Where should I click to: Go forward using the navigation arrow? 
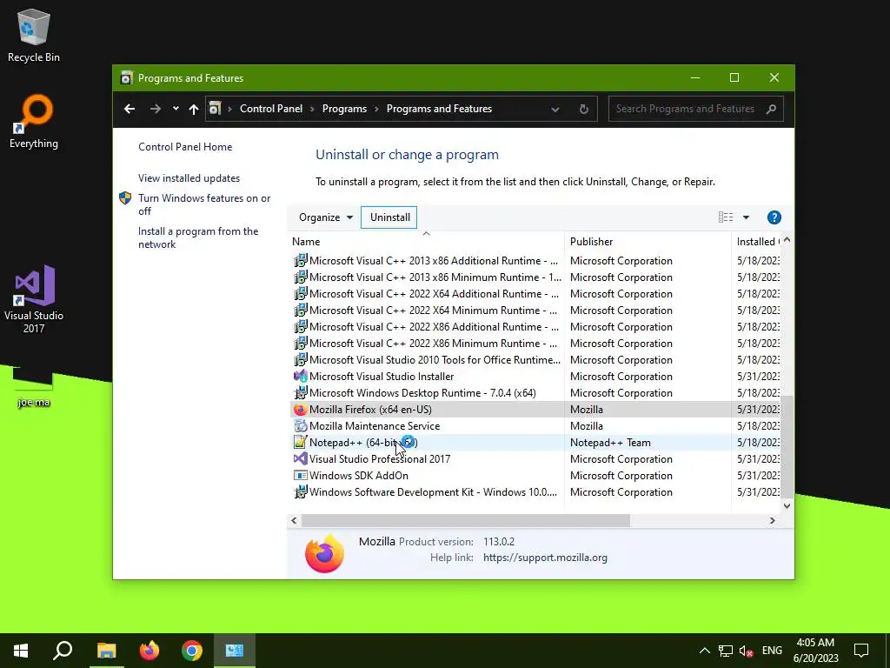point(155,109)
